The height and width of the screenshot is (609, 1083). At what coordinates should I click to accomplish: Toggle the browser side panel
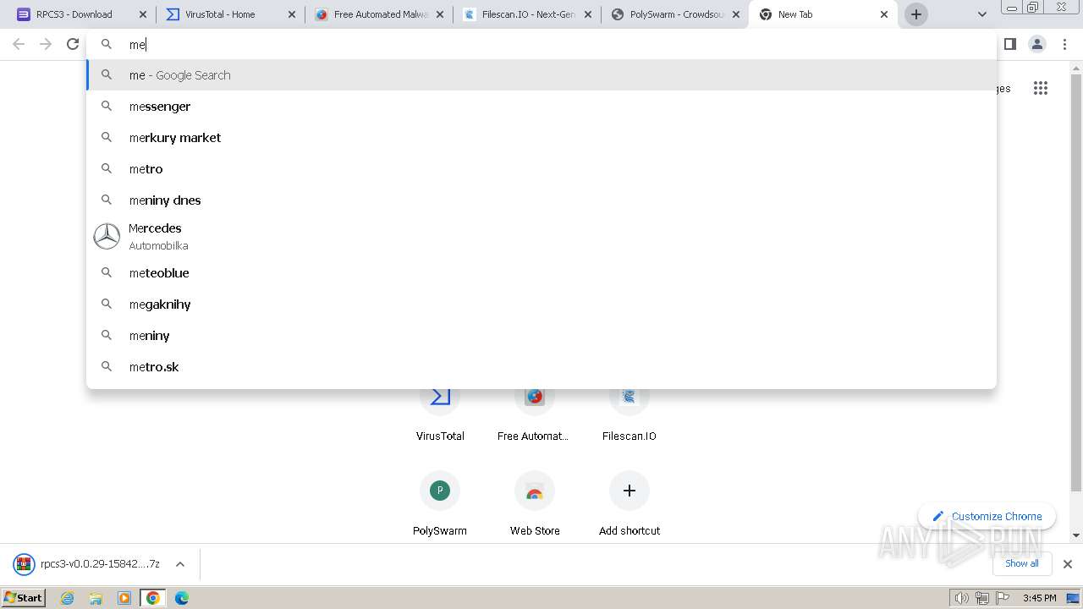(1009, 44)
